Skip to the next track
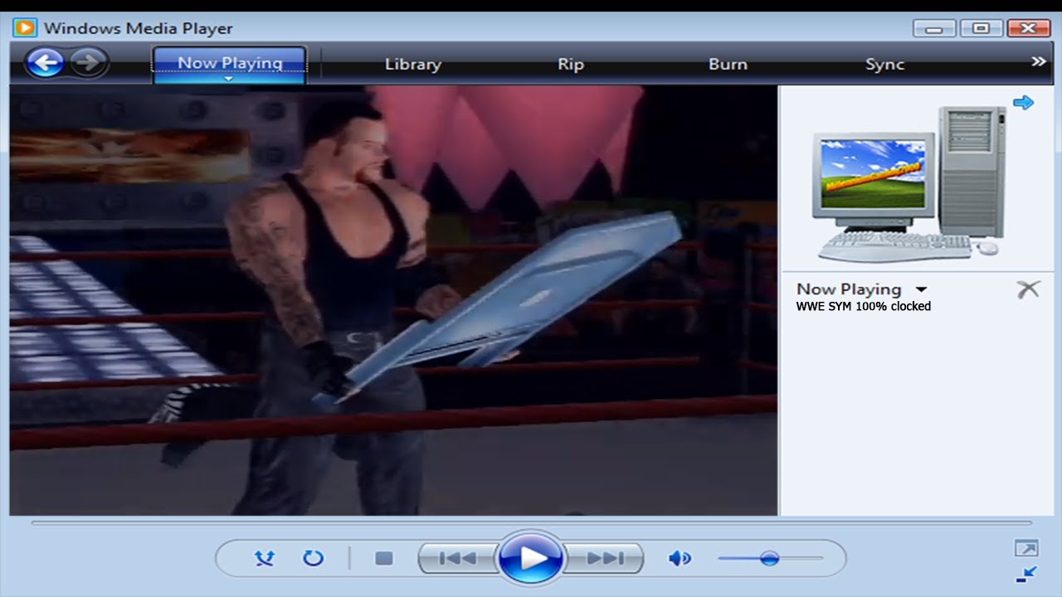 coord(604,558)
